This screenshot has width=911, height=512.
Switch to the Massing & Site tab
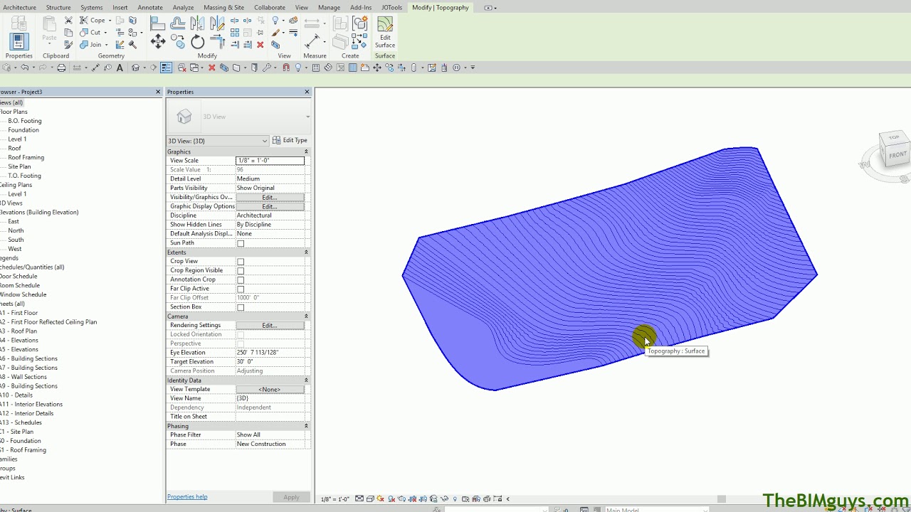coord(223,7)
